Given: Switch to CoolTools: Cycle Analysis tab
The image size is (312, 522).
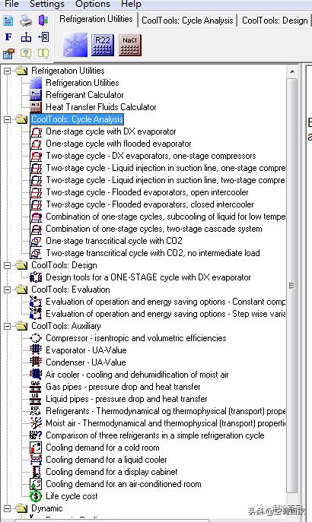Looking at the screenshot, I should [x=187, y=21].
